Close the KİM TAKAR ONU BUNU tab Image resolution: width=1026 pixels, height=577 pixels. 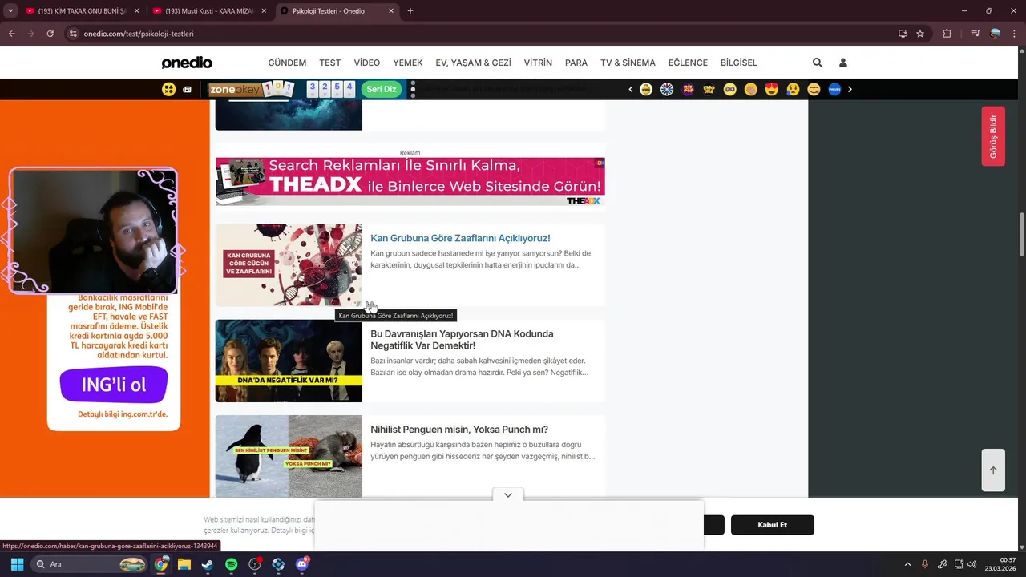pyautogui.click(x=137, y=11)
